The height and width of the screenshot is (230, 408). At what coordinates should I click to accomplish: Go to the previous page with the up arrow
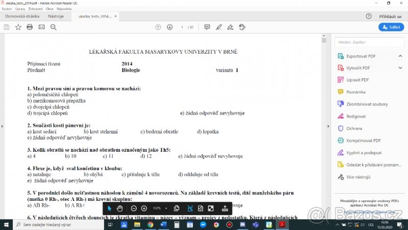click(158, 27)
